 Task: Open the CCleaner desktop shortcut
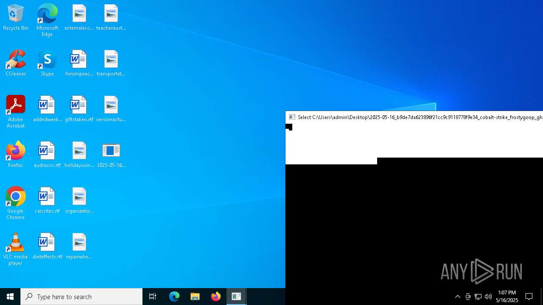click(16, 64)
